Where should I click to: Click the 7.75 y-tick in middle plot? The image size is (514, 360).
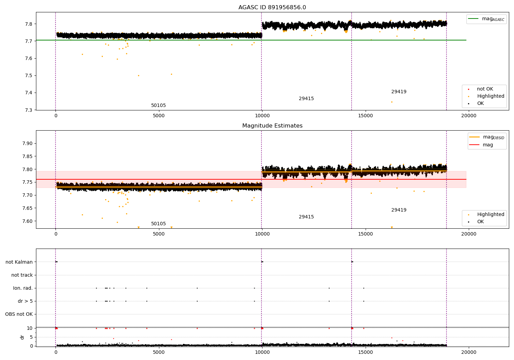tap(28, 182)
